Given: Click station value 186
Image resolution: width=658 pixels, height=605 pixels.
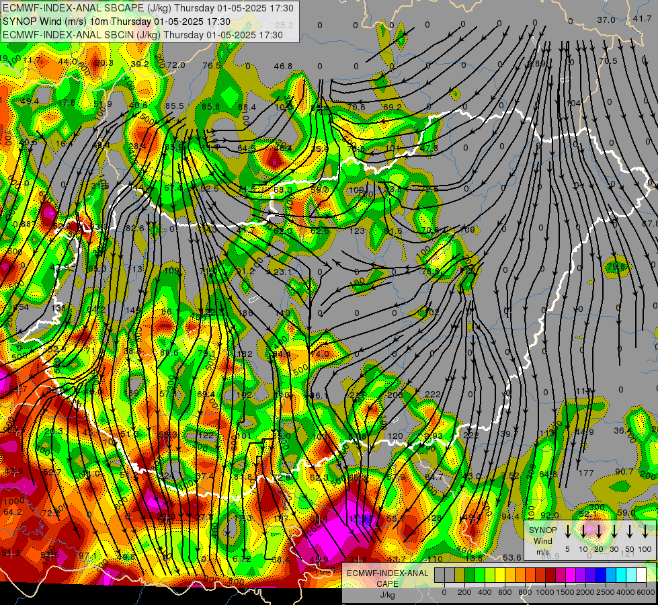Looking at the screenshot, I should coord(245,313).
